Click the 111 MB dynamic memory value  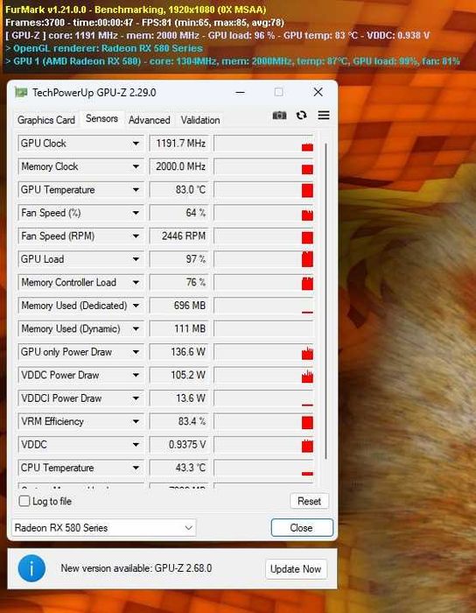click(179, 328)
